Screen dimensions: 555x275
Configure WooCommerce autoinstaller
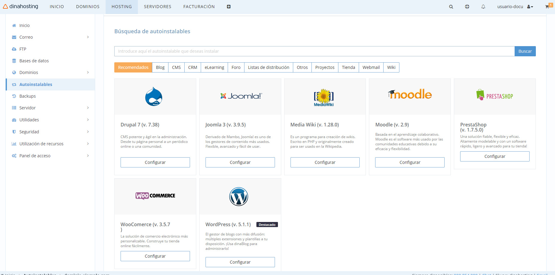coord(155,256)
